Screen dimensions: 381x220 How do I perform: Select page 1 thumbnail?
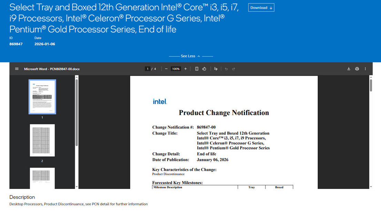tap(42, 97)
